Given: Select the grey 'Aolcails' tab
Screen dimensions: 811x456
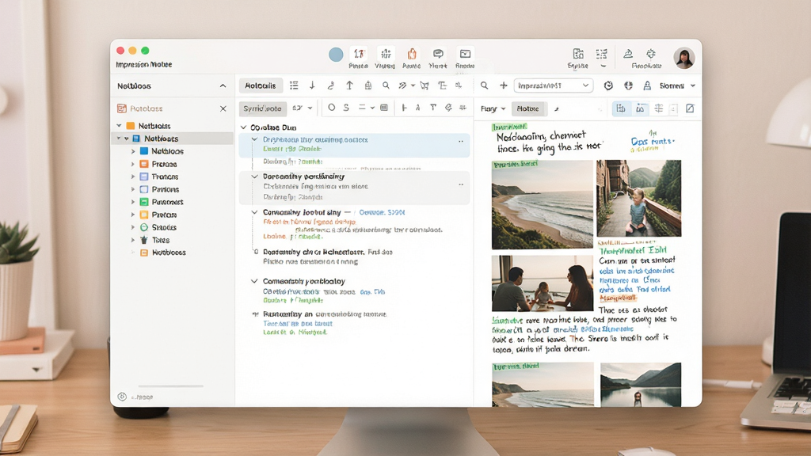Looking at the screenshot, I should click(260, 85).
